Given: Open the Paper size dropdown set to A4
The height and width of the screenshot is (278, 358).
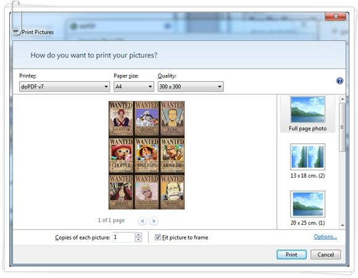Looking at the screenshot, I should [134, 87].
